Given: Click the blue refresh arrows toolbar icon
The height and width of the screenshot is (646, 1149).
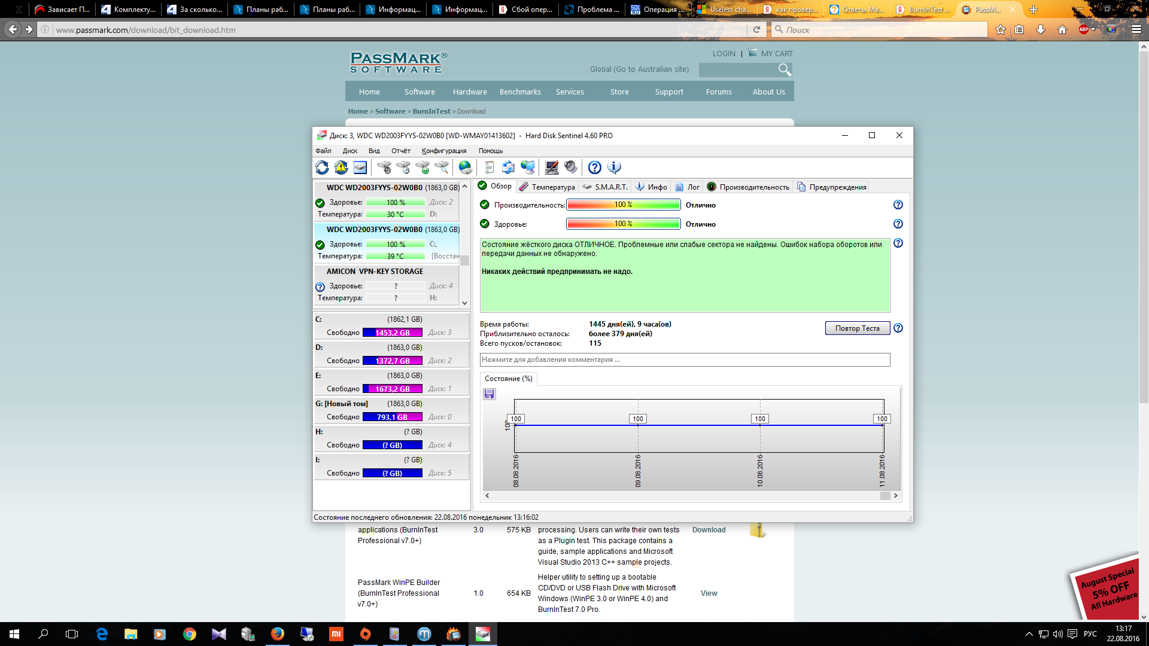Looking at the screenshot, I should pyautogui.click(x=322, y=167).
